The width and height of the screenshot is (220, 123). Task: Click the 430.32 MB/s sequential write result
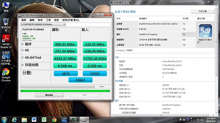tap(95, 44)
